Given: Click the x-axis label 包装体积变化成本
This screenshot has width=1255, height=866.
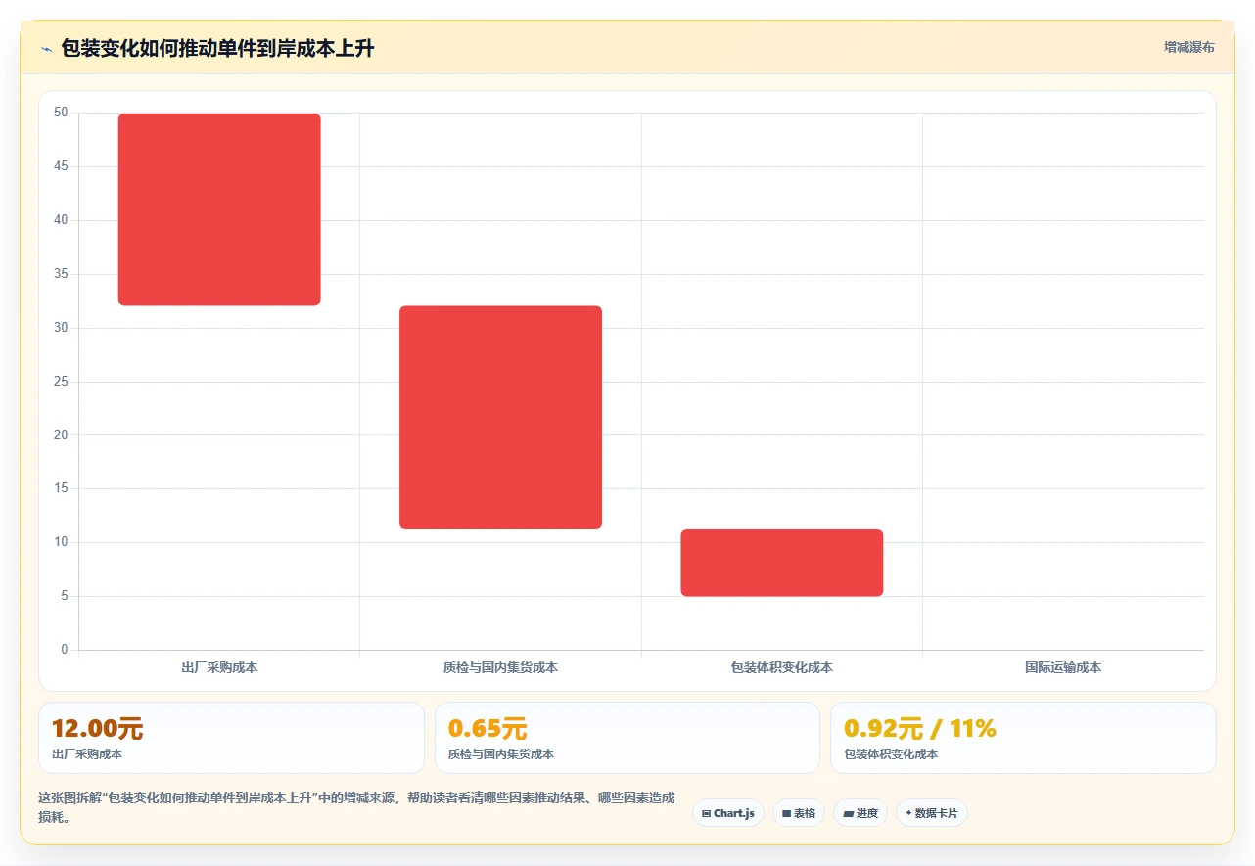Looking at the screenshot, I should tap(782, 667).
